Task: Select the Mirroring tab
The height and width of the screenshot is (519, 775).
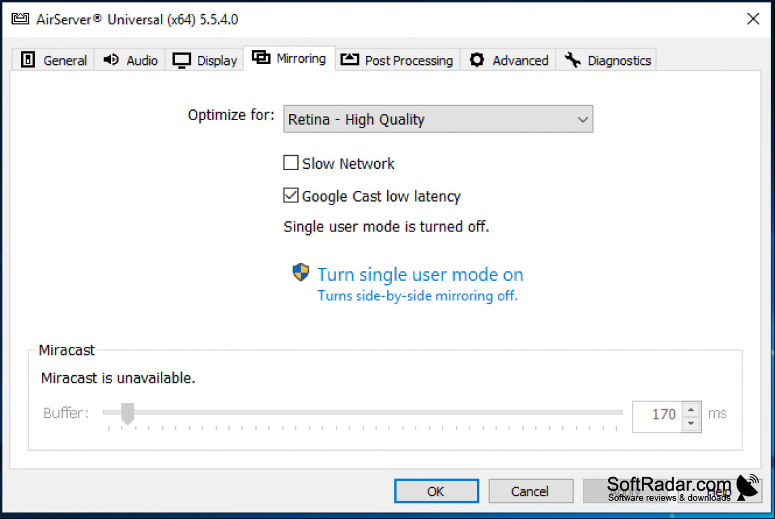Action: click(289, 58)
